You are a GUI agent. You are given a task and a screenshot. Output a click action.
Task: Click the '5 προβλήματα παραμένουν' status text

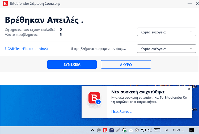click(x=99, y=49)
